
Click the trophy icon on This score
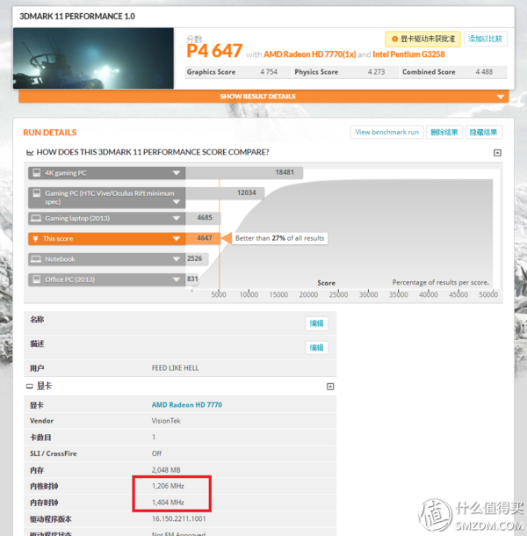point(35,239)
